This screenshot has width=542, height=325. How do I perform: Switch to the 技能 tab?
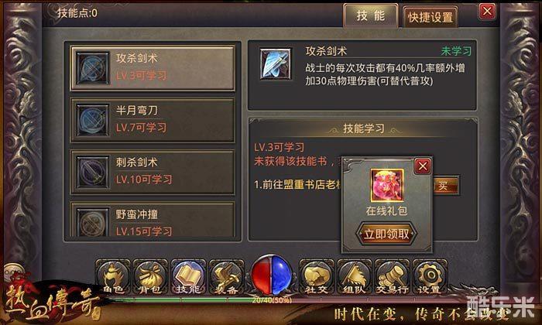click(x=371, y=15)
